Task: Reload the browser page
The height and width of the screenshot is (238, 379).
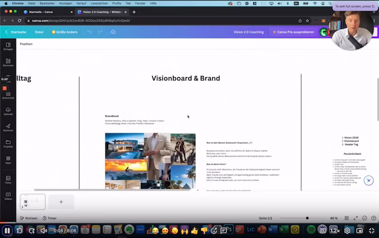Action: 20,21
